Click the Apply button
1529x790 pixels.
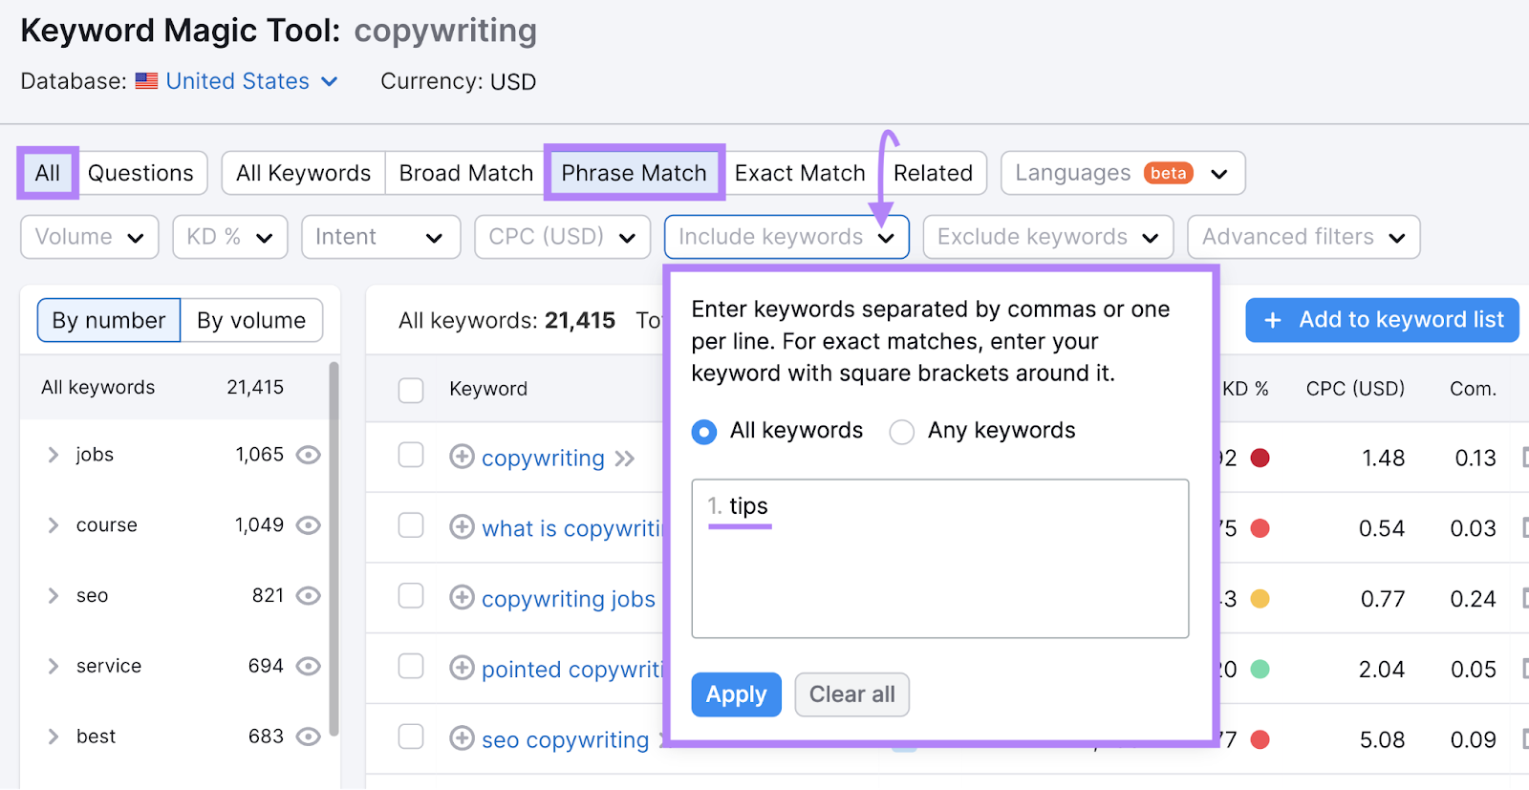(736, 694)
